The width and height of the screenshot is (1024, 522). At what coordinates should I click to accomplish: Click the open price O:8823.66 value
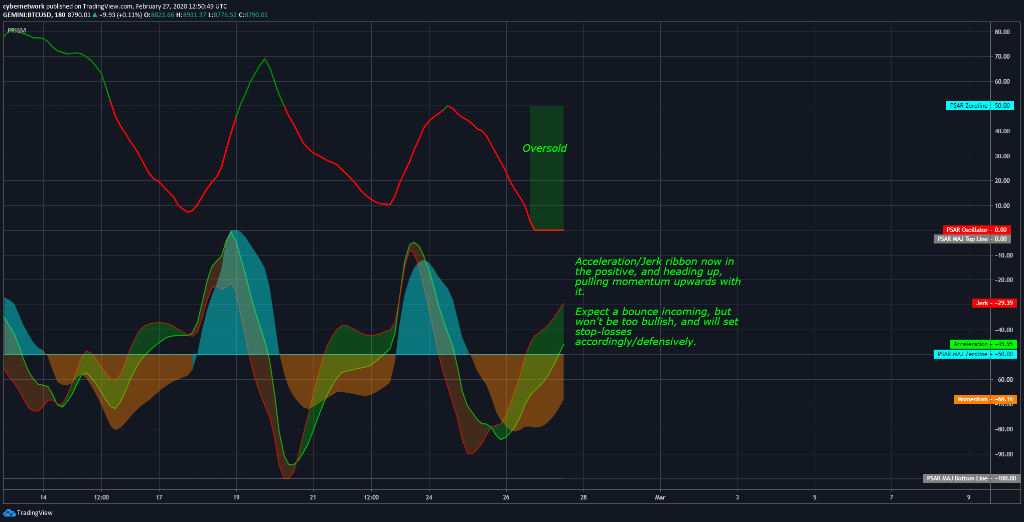(x=159, y=15)
